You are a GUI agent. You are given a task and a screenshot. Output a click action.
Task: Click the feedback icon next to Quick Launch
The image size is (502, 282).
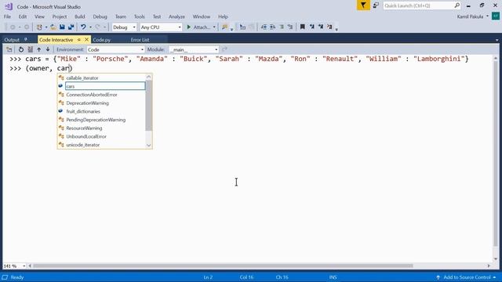click(376, 5)
